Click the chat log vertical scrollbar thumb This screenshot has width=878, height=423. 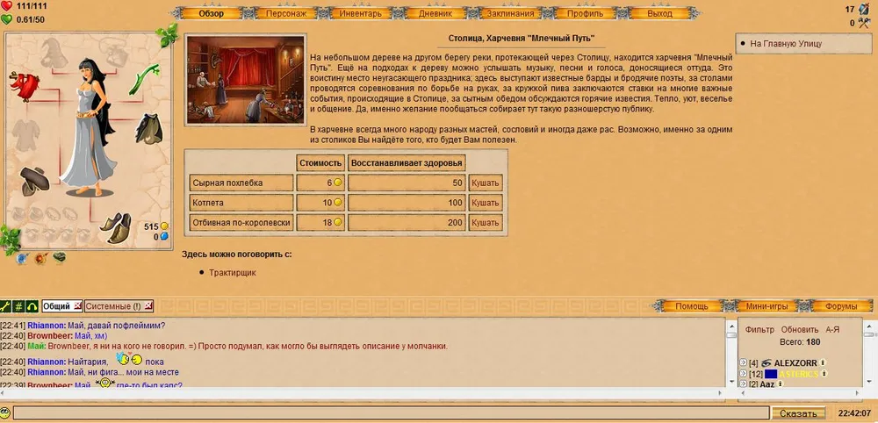[731, 334]
